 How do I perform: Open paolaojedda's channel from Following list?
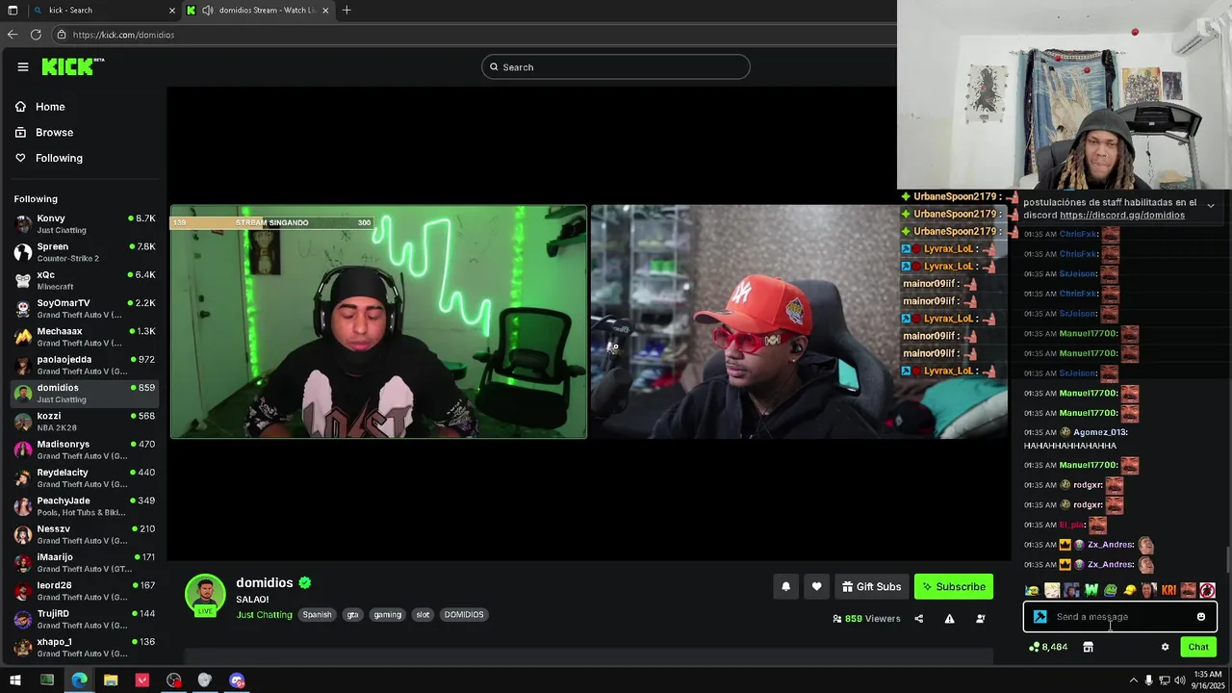84,365
